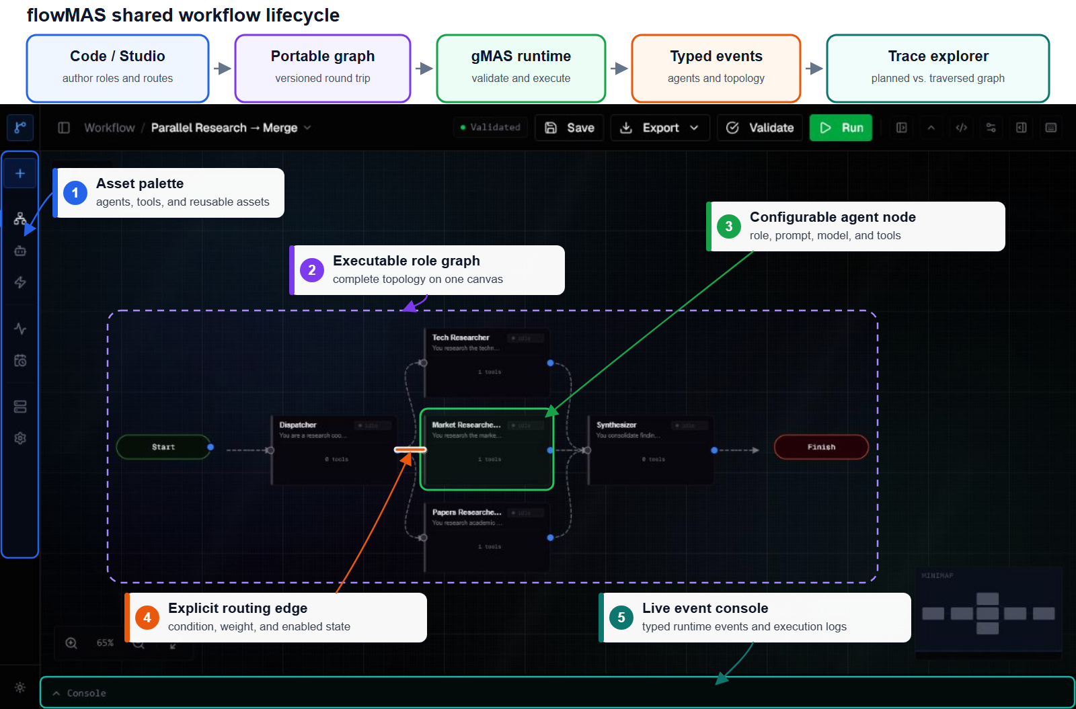Image resolution: width=1076 pixels, height=709 pixels.
Task: Toggle the right inspector panel icon
Action: point(1021,128)
